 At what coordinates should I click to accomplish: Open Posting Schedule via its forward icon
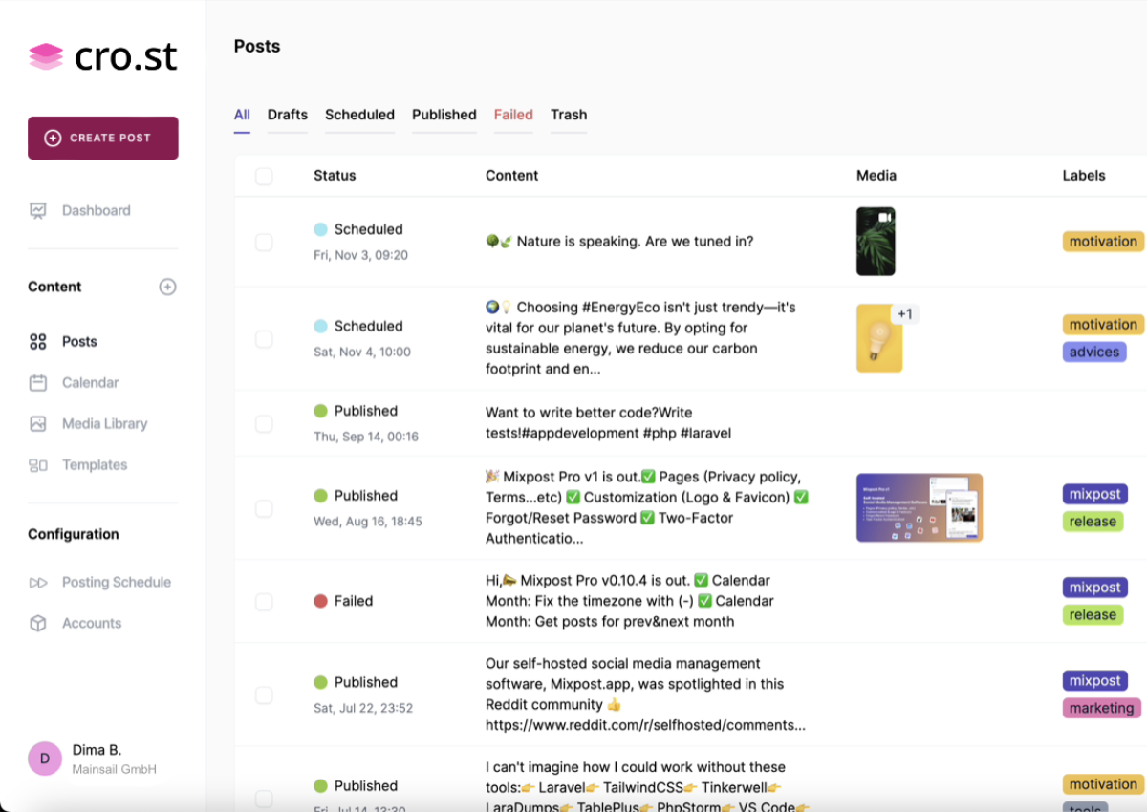pos(38,582)
